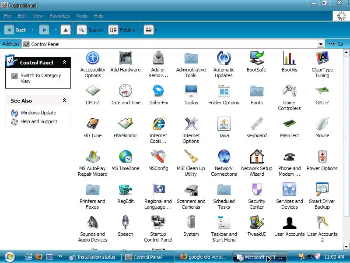Open the Views button dropdown
Image resolution: width=350 pixels, height=263 pixels.
pos(156,30)
